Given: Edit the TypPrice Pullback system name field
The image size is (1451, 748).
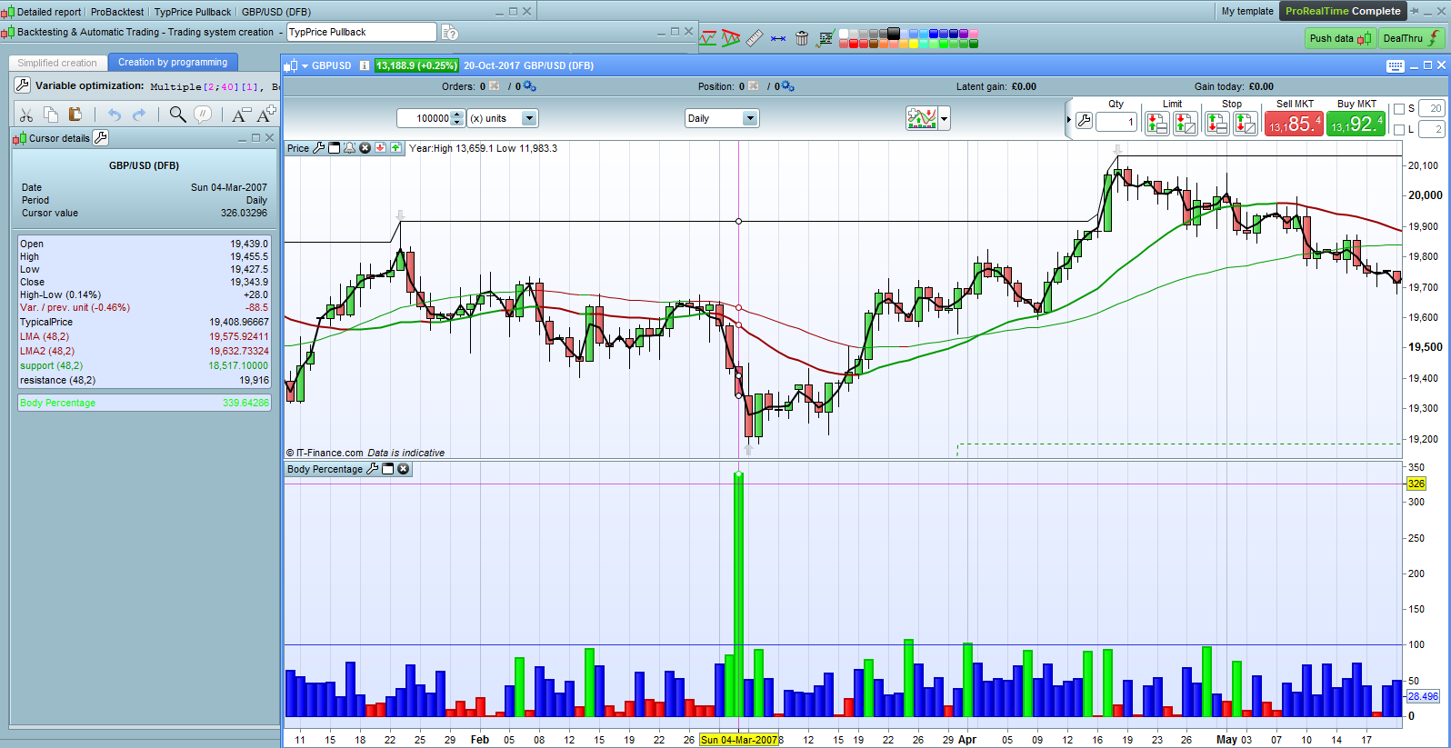Looking at the screenshot, I should [362, 32].
